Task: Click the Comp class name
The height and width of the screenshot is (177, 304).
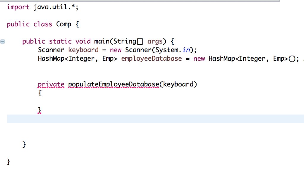Action: tap(63, 24)
